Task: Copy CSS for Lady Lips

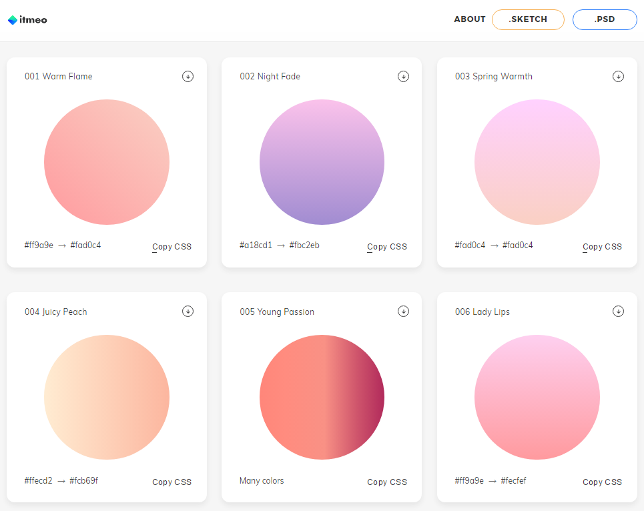Action: tap(602, 482)
